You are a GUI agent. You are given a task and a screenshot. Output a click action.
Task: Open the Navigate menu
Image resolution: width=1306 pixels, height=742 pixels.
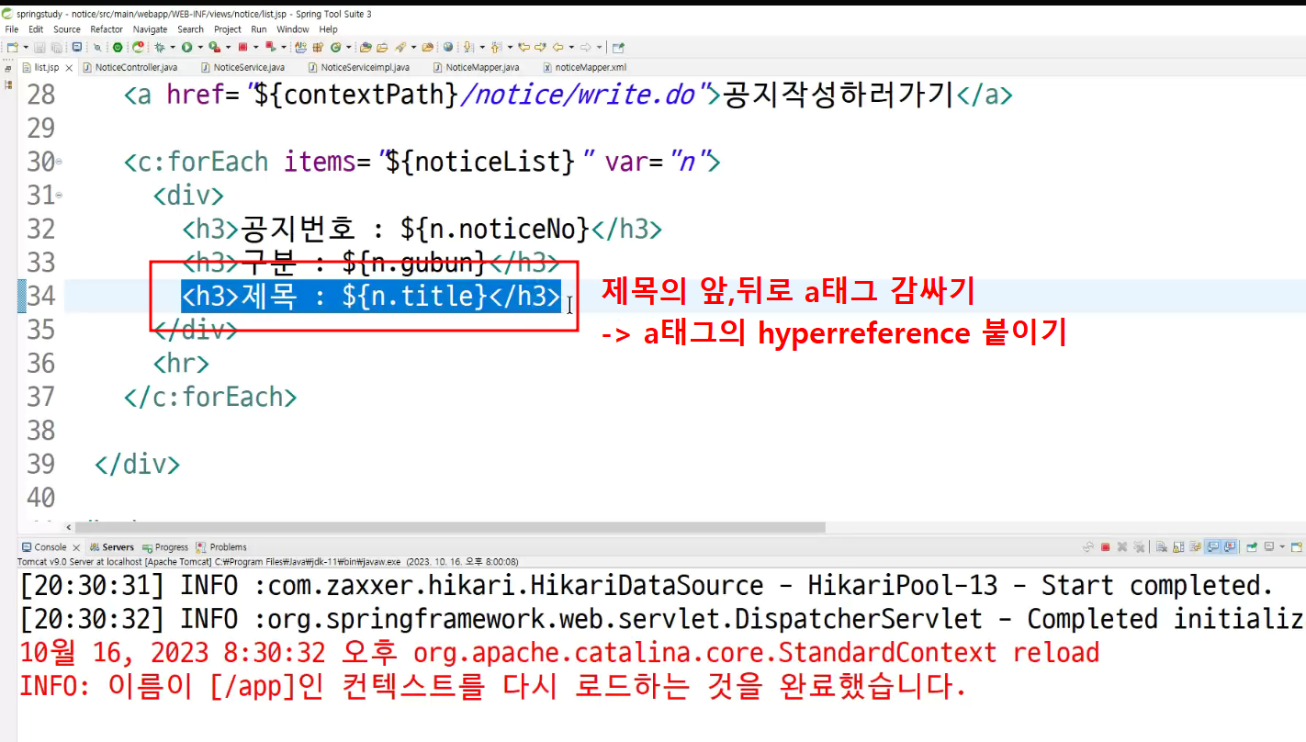click(x=151, y=29)
